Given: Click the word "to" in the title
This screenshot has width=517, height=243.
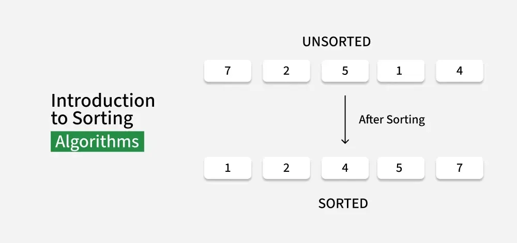Looking at the screenshot, I should pos(59,118).
